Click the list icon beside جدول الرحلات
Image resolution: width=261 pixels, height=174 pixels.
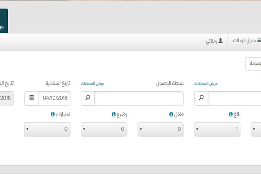259,40
